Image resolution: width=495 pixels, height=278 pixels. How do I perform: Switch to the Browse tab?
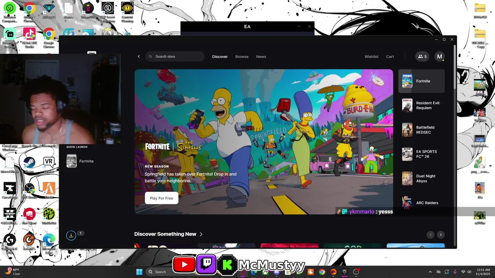(242, 56)
